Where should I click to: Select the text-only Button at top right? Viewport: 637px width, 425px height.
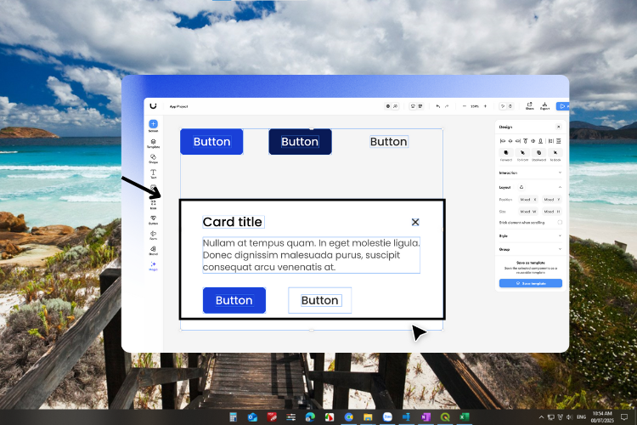tap(389, 142)
